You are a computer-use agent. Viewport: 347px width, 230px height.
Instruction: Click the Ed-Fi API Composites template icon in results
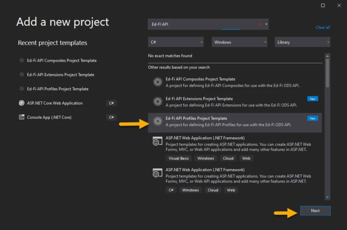[x=158, y=82]
